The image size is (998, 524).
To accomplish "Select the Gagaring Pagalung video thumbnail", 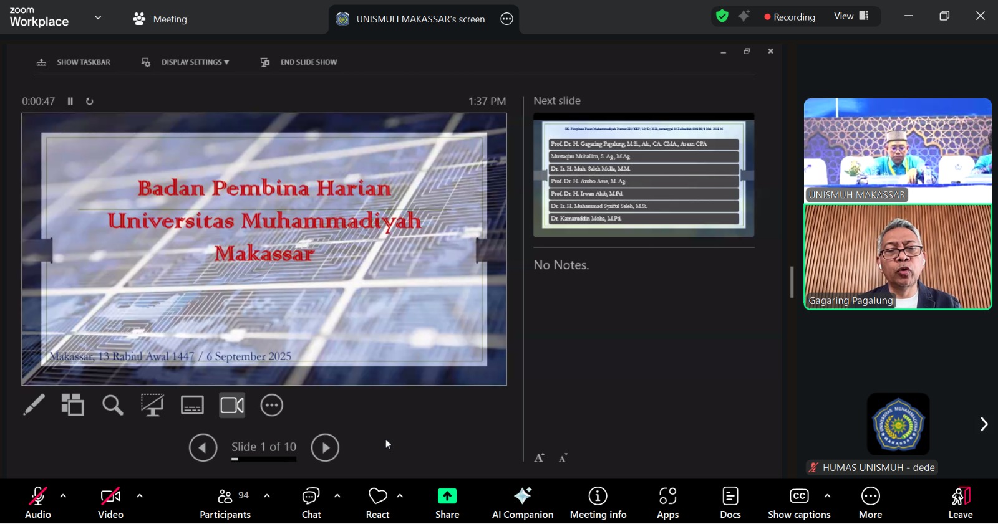I will coord(897,257).
